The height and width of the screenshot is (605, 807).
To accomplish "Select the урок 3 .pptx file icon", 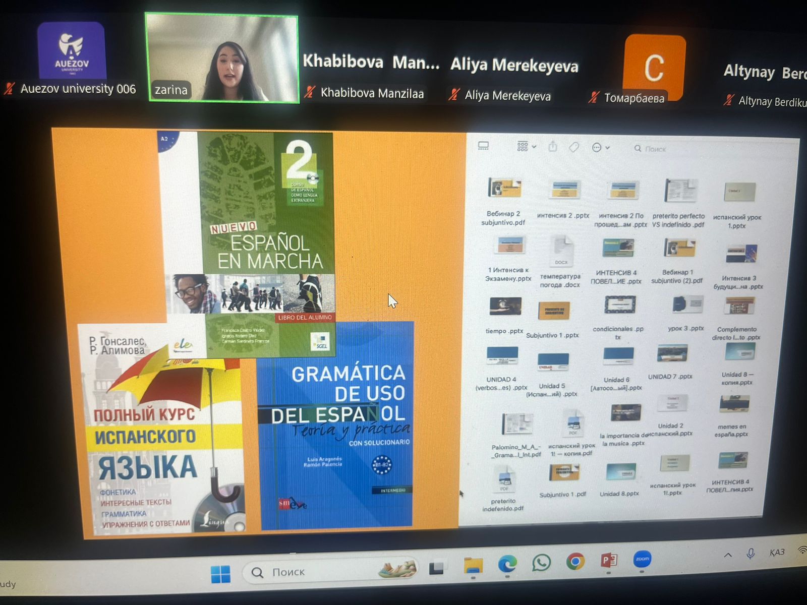I will (687, 305).
